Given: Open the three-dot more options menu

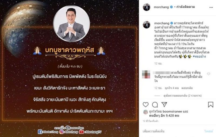Looking at the screenshot, I should [x=211, y=8].
